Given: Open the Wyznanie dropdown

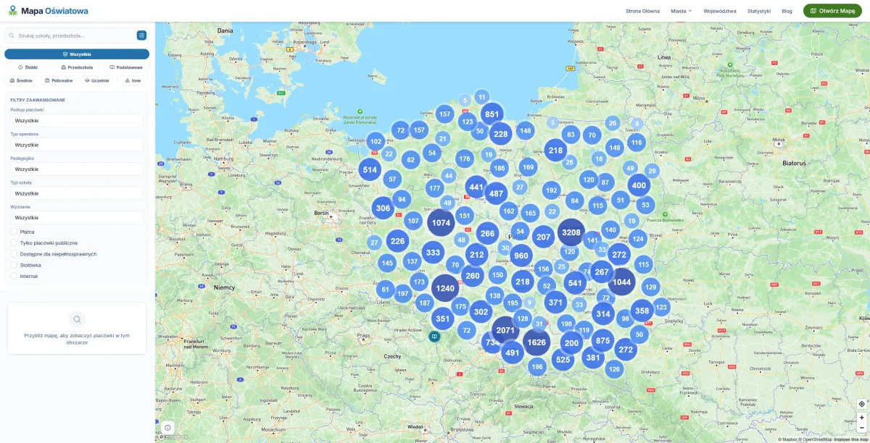Looking at the screenshot, I should (76, 217).
